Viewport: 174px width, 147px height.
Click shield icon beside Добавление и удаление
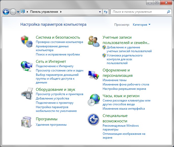(x=104, y=47)
